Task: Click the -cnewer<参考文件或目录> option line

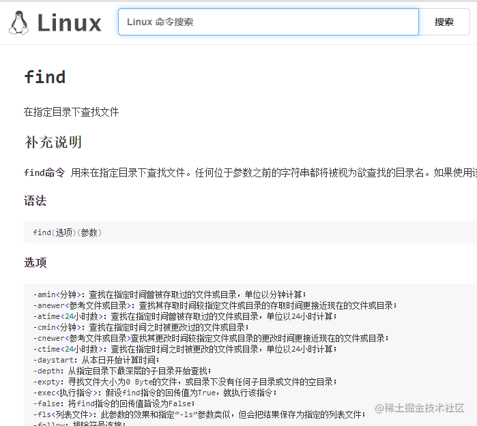Action: coord(211,338)
